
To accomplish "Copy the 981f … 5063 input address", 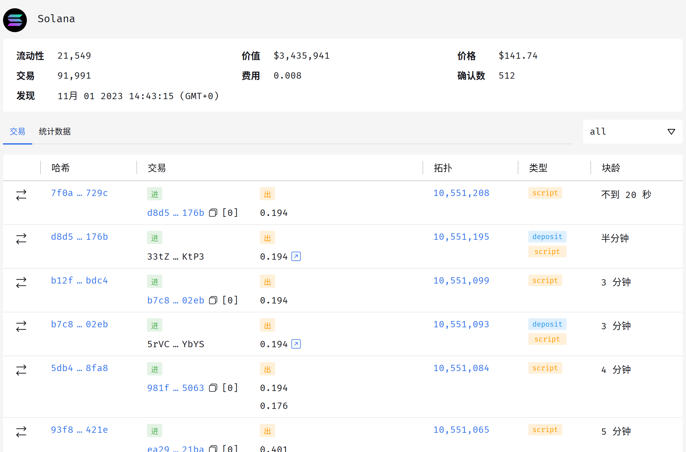I will [x=213, y=388].
